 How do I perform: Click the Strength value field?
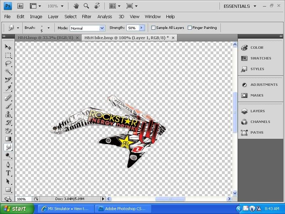133,28
